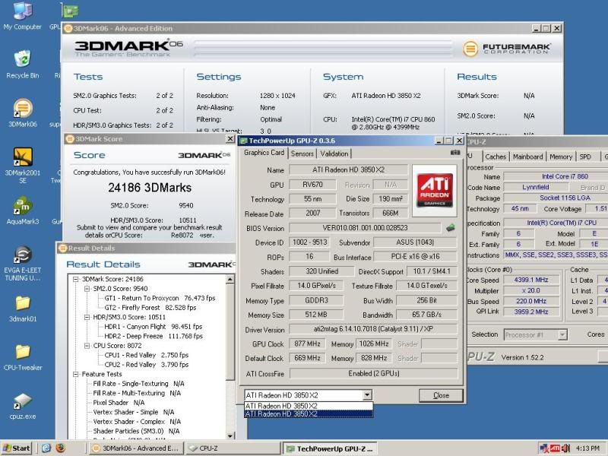Switch to CPU-Z taskbar button
The width and height of the screenshot is (608, 456).
tap(233, 448)
